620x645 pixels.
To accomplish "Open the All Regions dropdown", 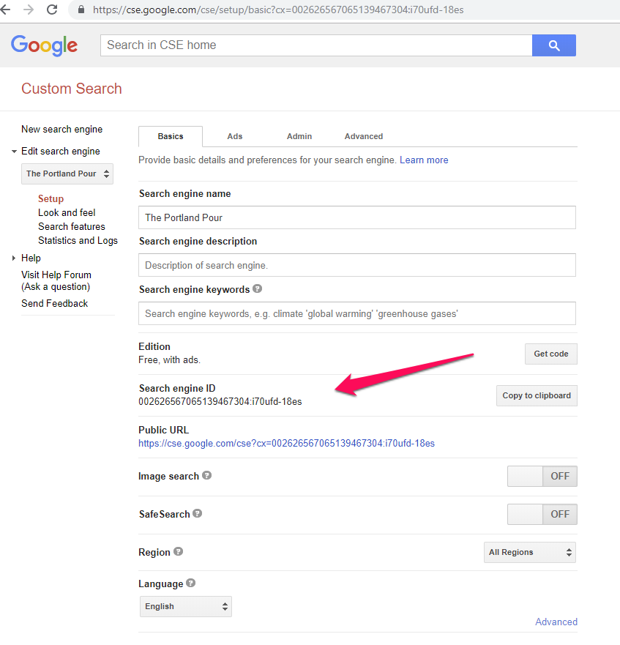I will (529, 552).
